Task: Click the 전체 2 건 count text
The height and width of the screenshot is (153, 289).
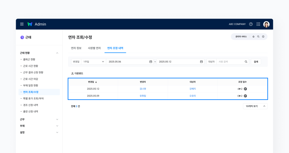Action: tap(75, 106)
